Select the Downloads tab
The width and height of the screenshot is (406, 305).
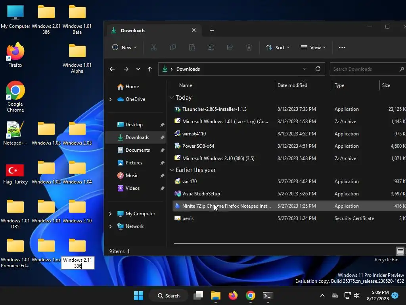[x=154, y=30]
